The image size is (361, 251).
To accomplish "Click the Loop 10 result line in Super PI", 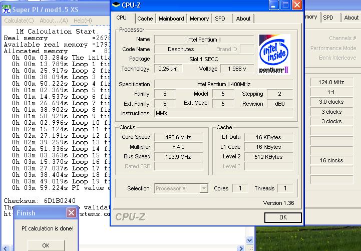I will click(x=61, y=123).
